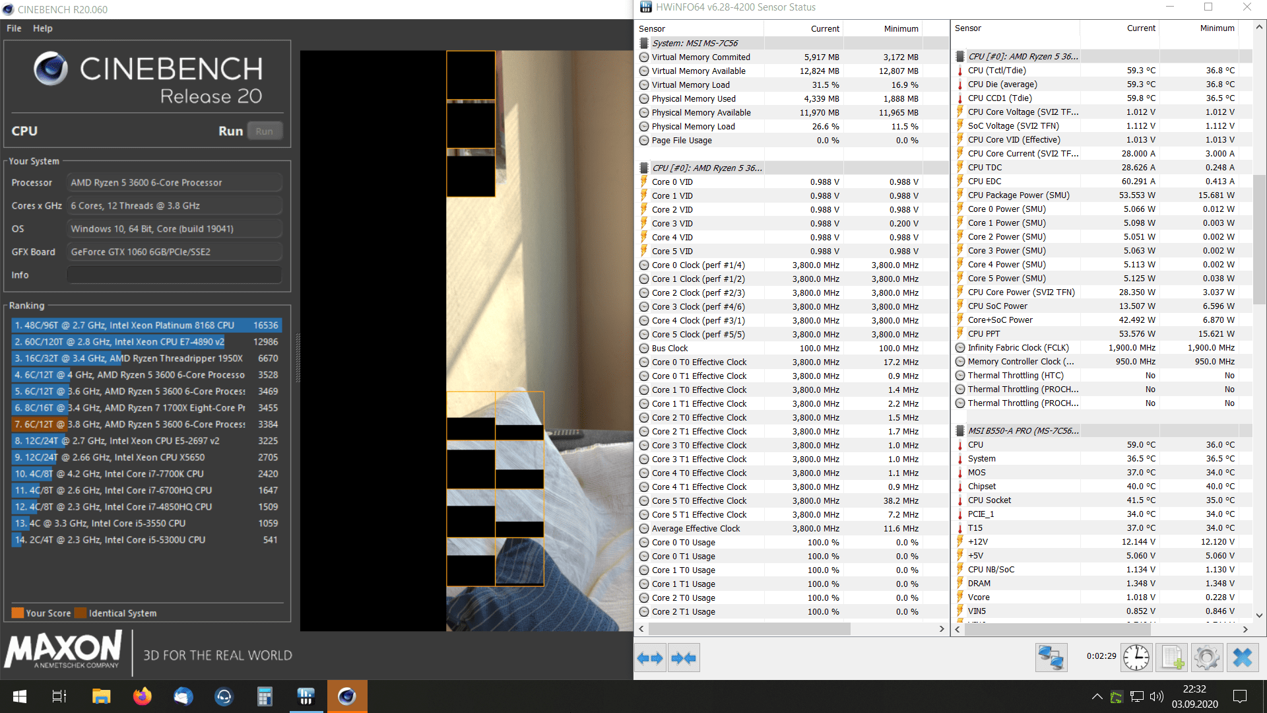The image size is (1267, 713).
Task: Click HWiNFO shrink columns arrows button
Action: (x=683, y=658)
